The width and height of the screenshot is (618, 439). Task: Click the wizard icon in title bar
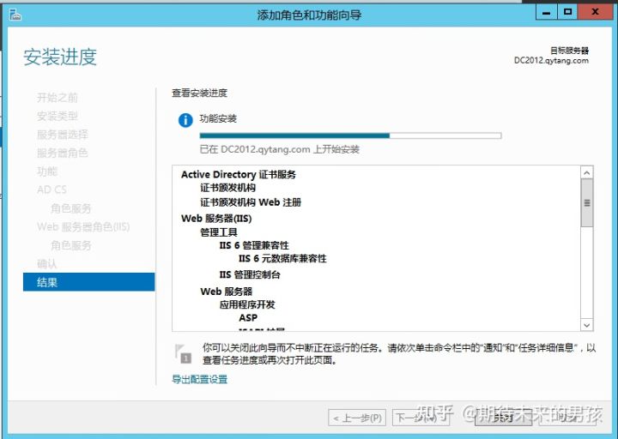pyautogui.click(x=15, y=15)
